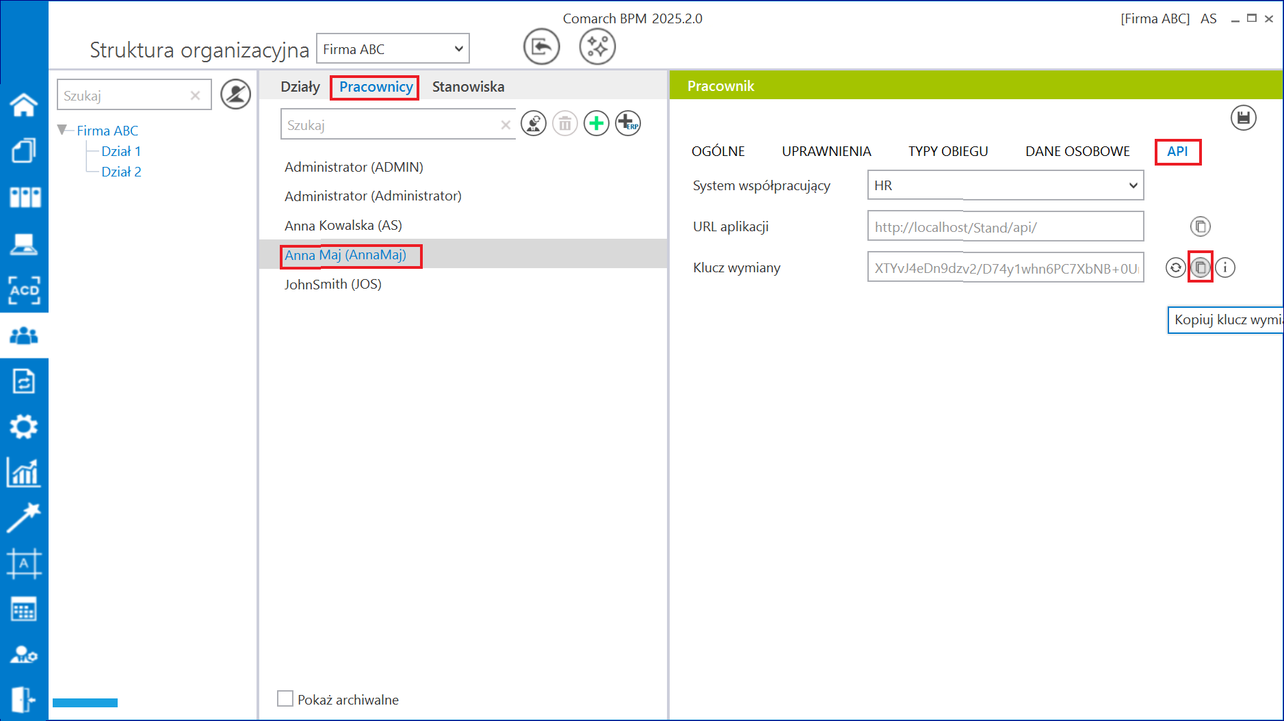Screen dimensions: 1284x721
Task: Open the OGÓLNE tab
Action: click(x=718, y=151)
